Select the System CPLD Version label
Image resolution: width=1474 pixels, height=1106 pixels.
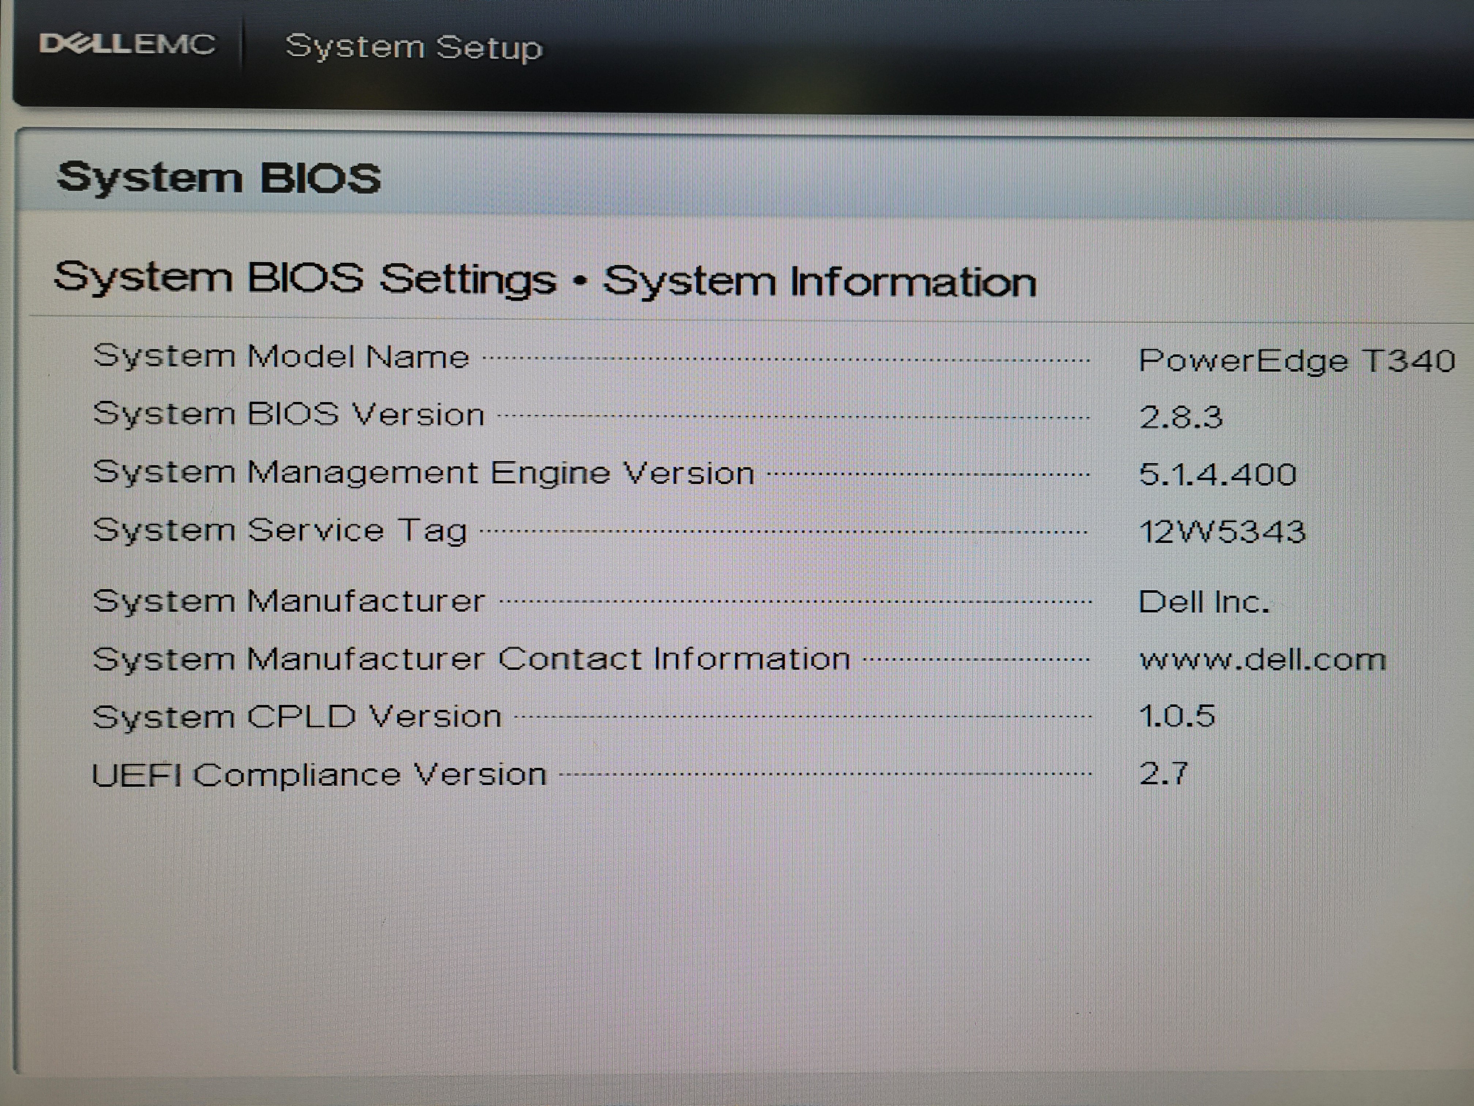(x=296, y=716)
